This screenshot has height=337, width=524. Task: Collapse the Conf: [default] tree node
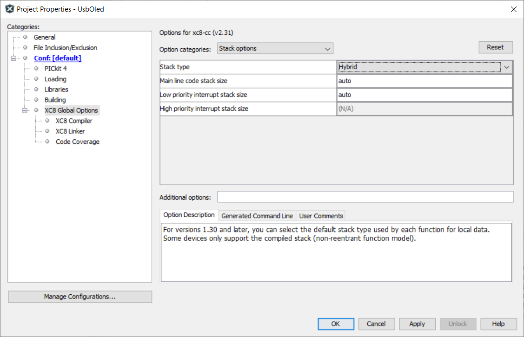[x=13, y=58]
